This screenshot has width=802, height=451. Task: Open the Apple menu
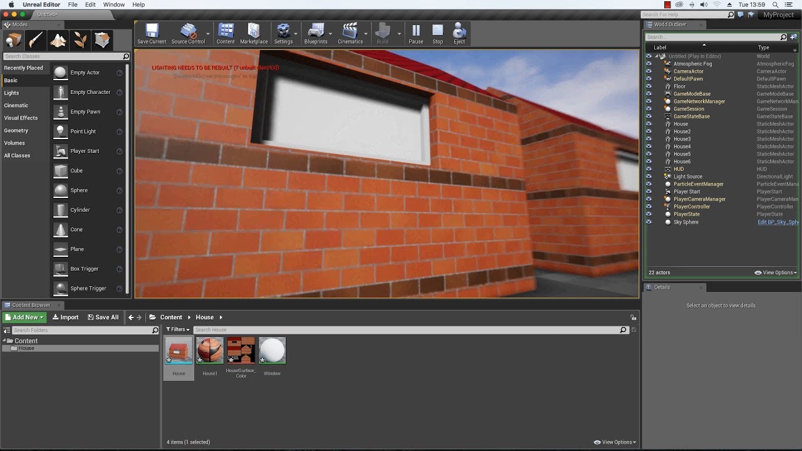click(x=11, y=4)
